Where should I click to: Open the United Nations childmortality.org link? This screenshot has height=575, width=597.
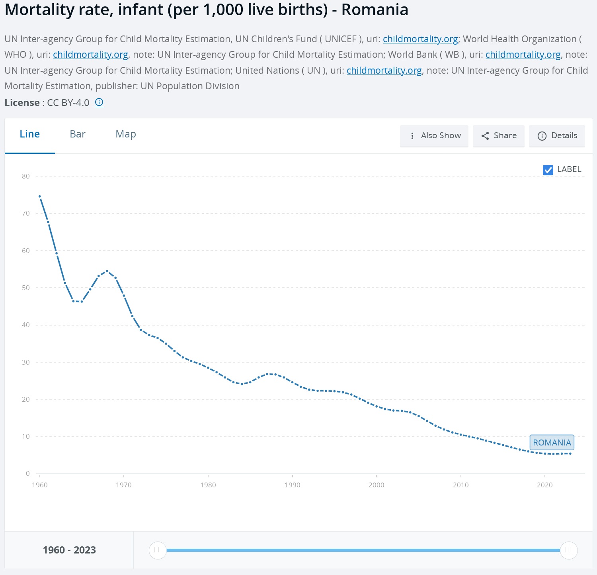click(x=384, y=71)
